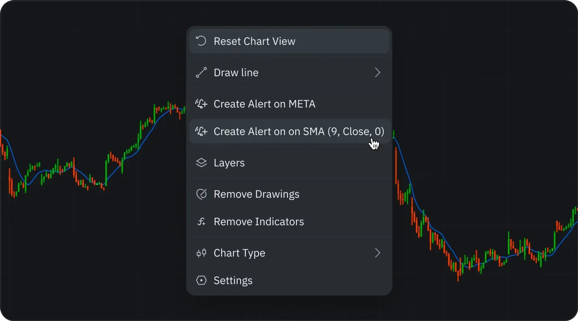Choose Reset Chart View from the menu
The width and height of the screenshot is (578, 321).
[254, 41]
